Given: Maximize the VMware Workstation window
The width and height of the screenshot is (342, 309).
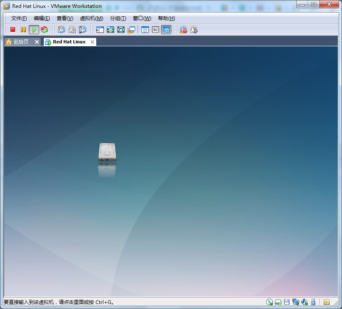Looking at the screenshot, I should point(314,4).
